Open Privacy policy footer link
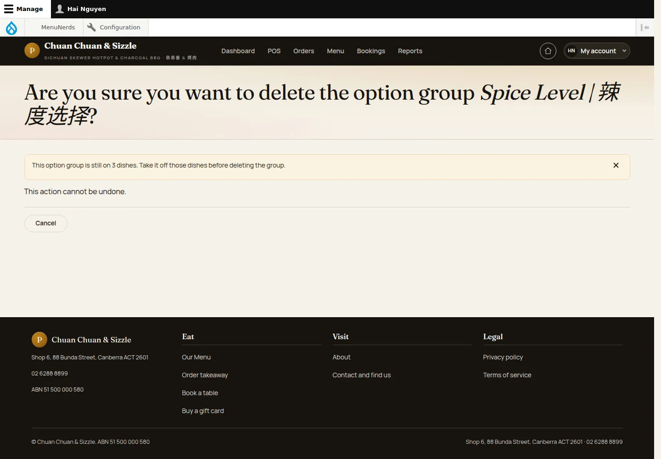This screenshot has height=459, width=661. tap(503, 357)
